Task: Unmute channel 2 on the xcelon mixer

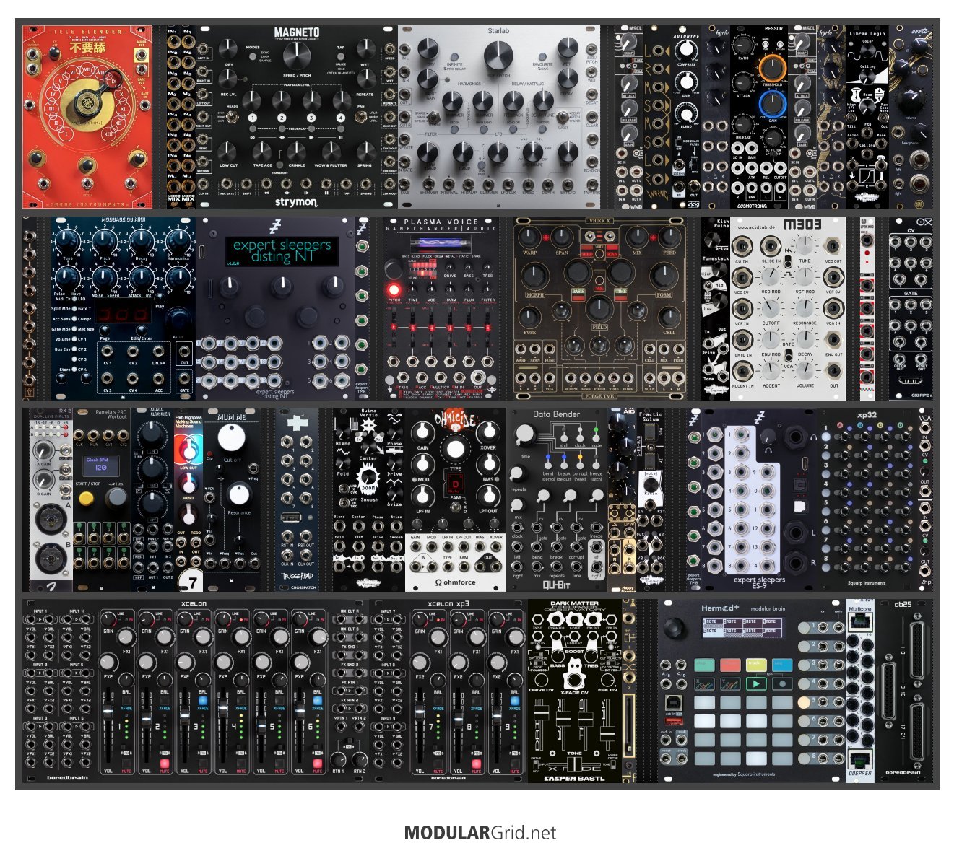Action: [165, 763]
